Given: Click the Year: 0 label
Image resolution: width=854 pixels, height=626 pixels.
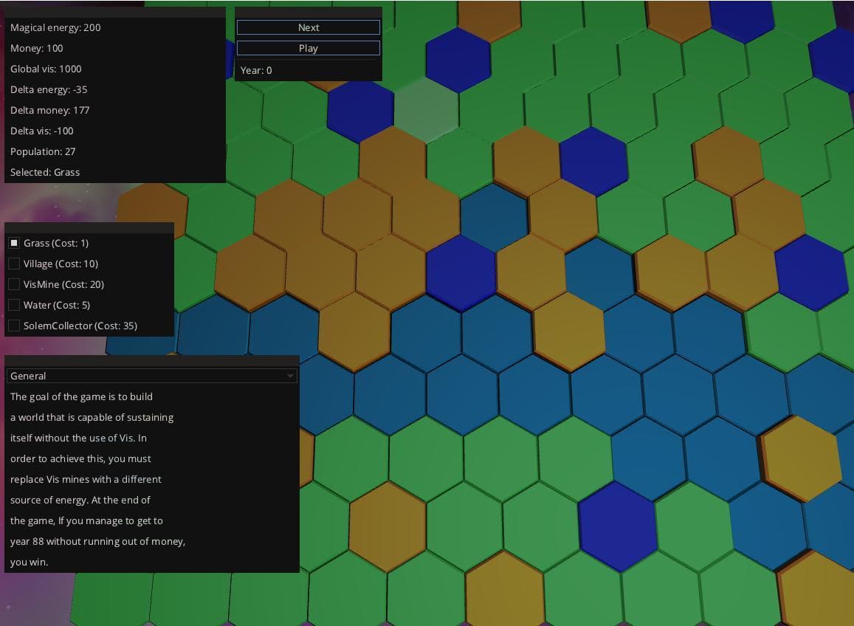Looking at the screenshot, I should 256,70.
